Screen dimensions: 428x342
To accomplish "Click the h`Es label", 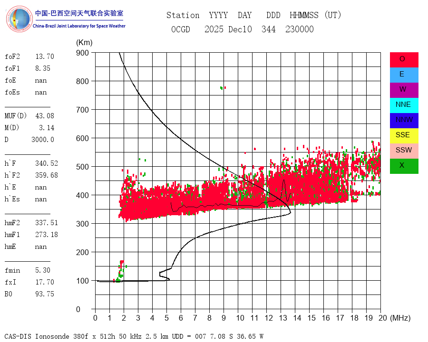I will tap(12, 199).
